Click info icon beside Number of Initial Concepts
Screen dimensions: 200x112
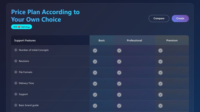click(x=16, y=50)
